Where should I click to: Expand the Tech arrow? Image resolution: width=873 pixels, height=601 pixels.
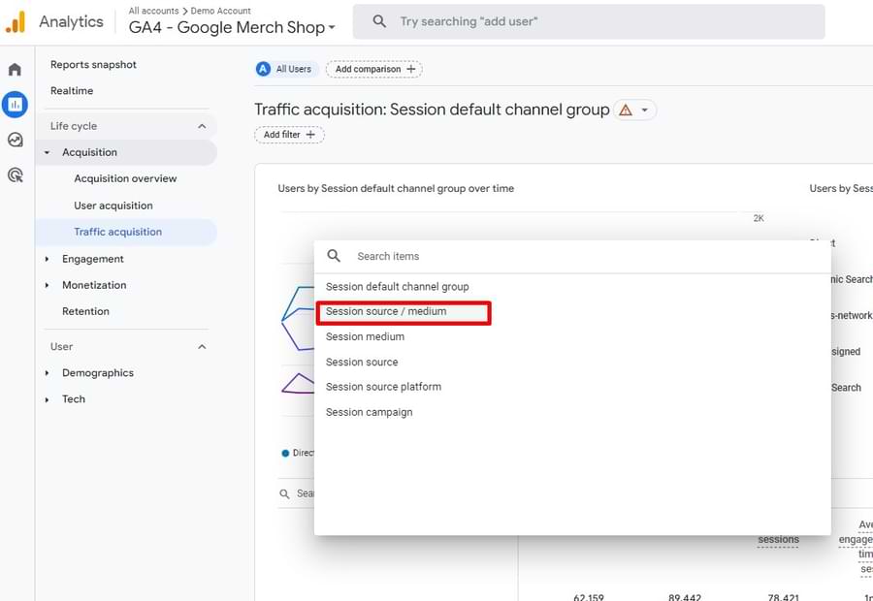48,399
